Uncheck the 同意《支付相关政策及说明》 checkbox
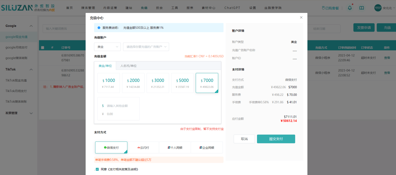Viewport: 396px width, 175px height. coord(97,169)
